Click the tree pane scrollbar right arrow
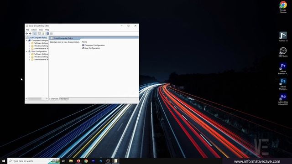 47,99
